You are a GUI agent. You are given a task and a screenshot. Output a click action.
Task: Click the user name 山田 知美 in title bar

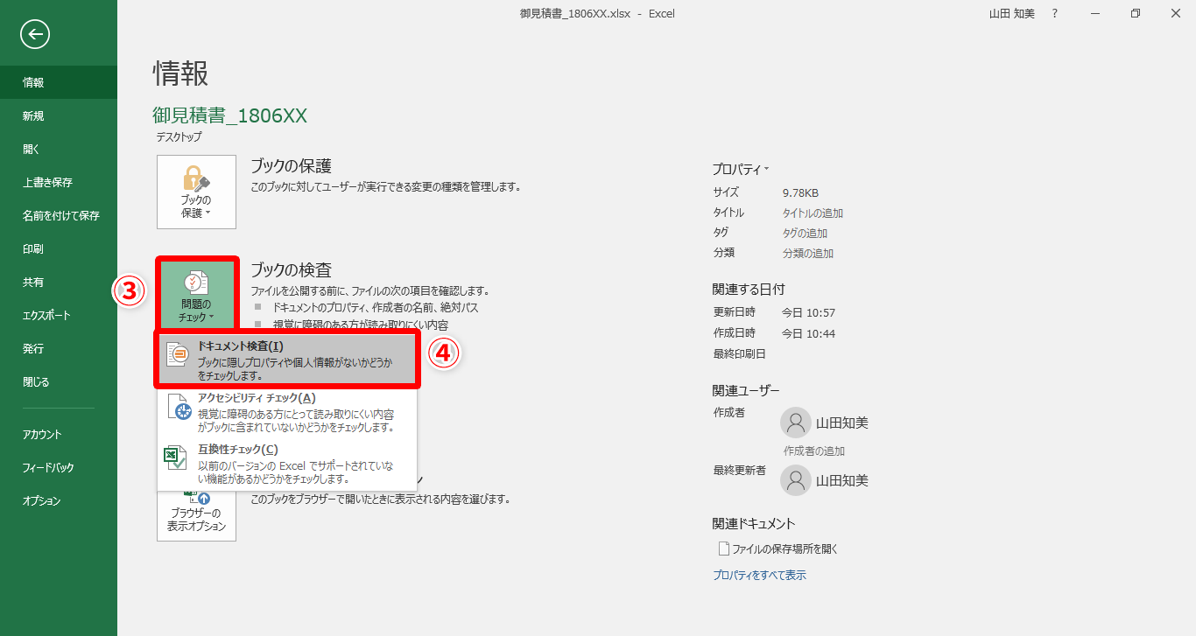1011,14
